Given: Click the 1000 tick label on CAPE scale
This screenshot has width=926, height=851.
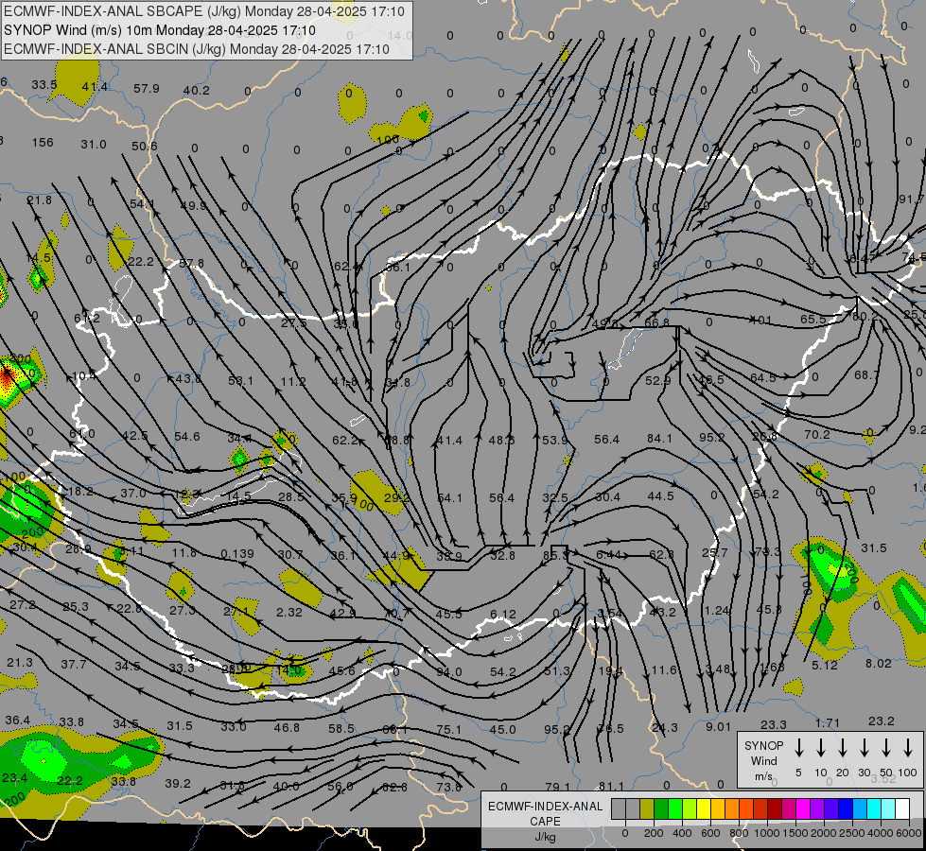Looking at the screenshot, I should [766, 833].
